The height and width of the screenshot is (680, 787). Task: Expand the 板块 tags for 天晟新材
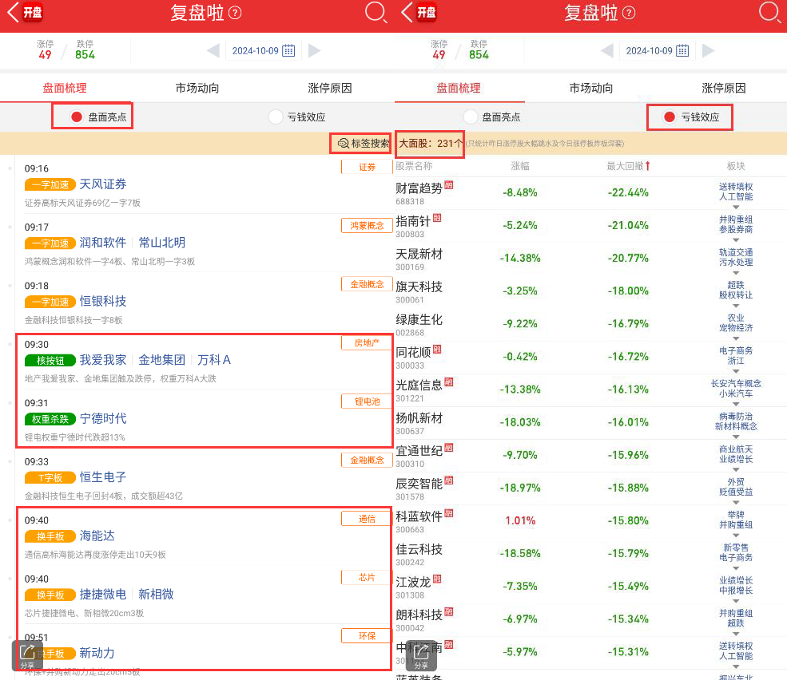pos(736,273)
